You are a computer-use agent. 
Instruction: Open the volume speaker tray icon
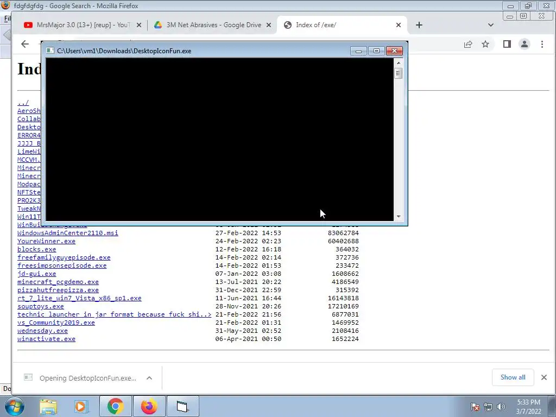501,407
